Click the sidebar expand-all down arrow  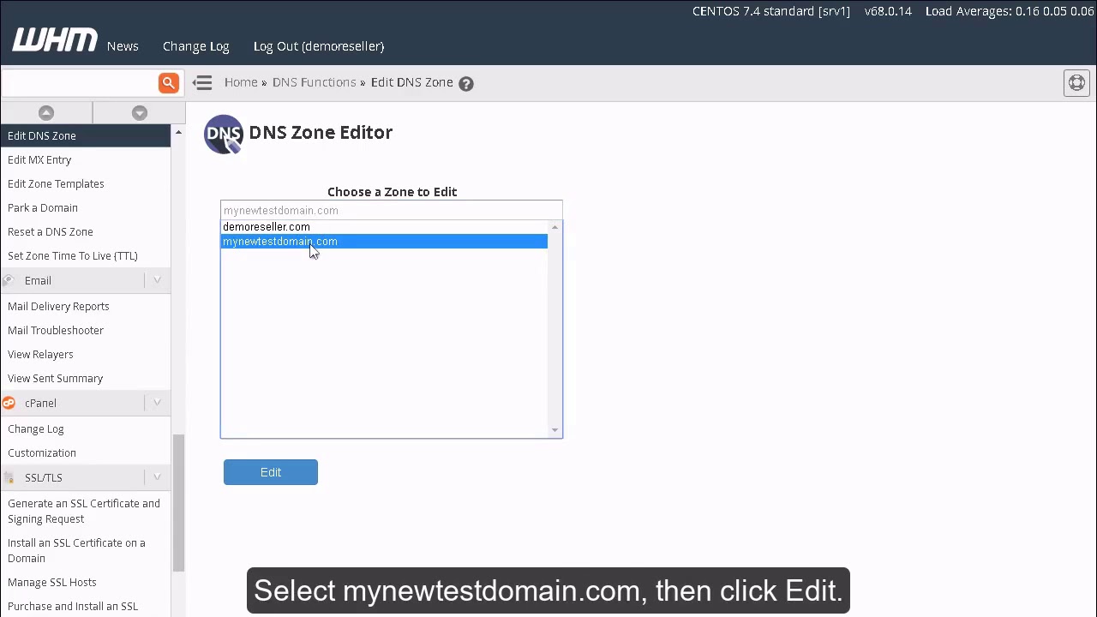point(140,112)
